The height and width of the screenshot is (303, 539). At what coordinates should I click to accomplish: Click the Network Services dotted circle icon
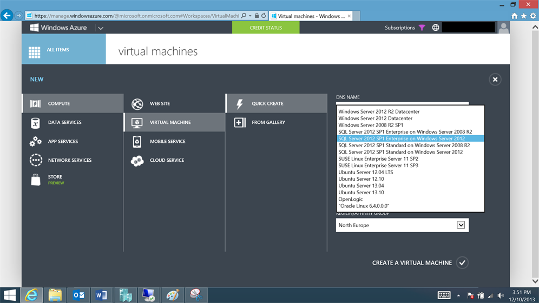coord(36,160)
